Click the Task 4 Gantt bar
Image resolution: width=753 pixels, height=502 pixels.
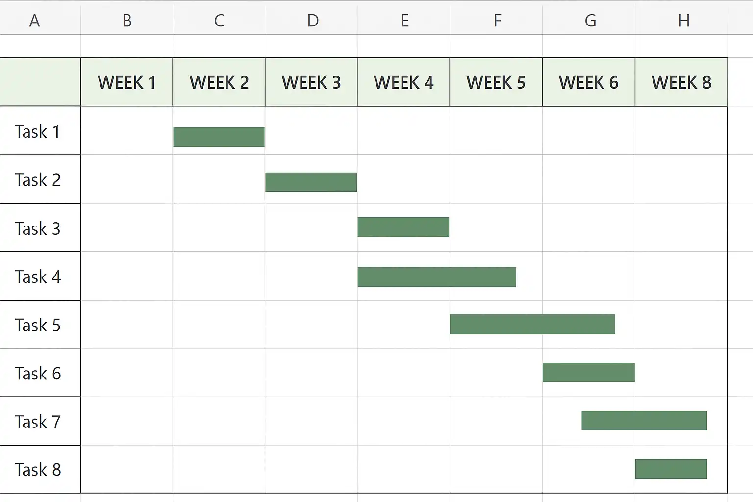click(437, 277)
